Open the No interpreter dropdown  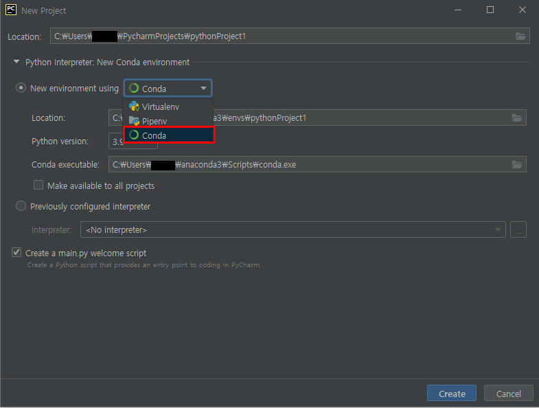[293, 229]
